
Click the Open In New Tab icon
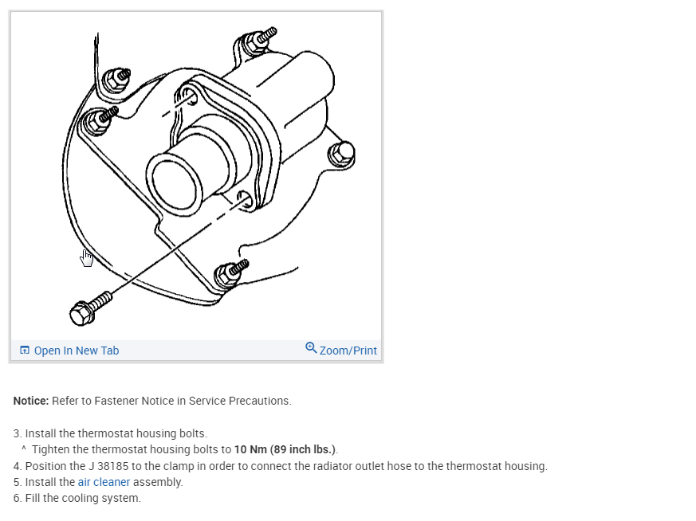point(25,351)
